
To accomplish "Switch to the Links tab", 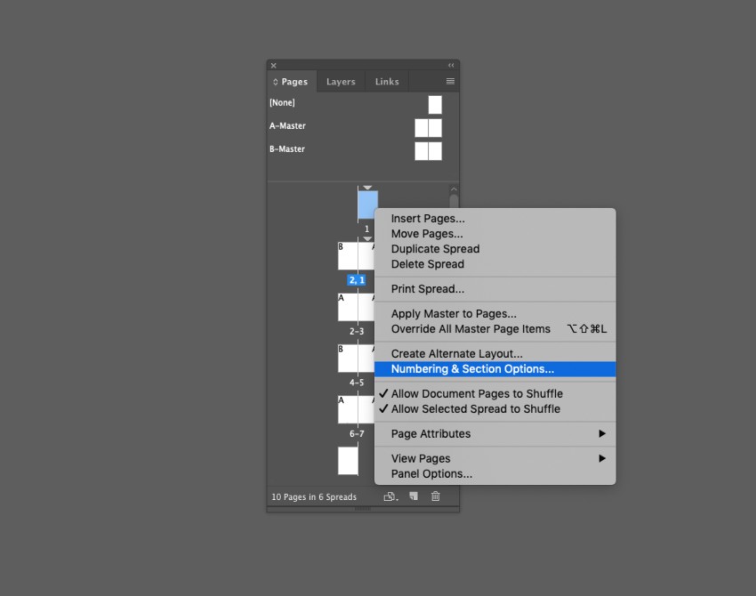I will (387, 82).
